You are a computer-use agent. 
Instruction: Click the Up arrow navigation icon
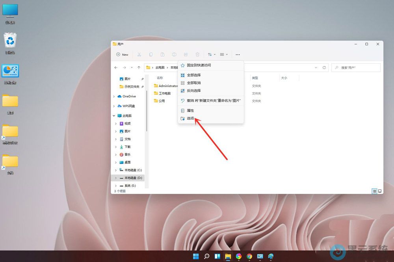point(139,68)
